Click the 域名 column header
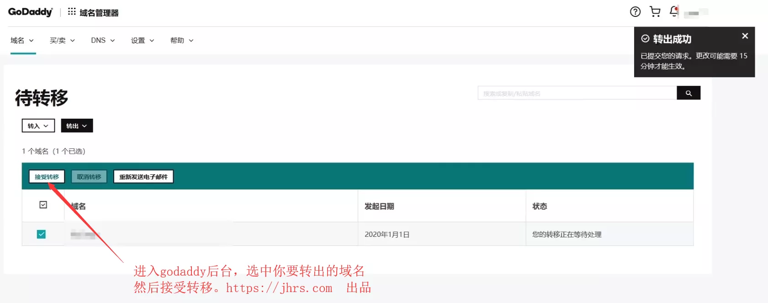Screen dimensions: 768x303 [78, 206]
